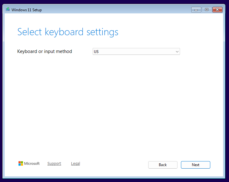Select the US value in keyboard field

[96, 52]
